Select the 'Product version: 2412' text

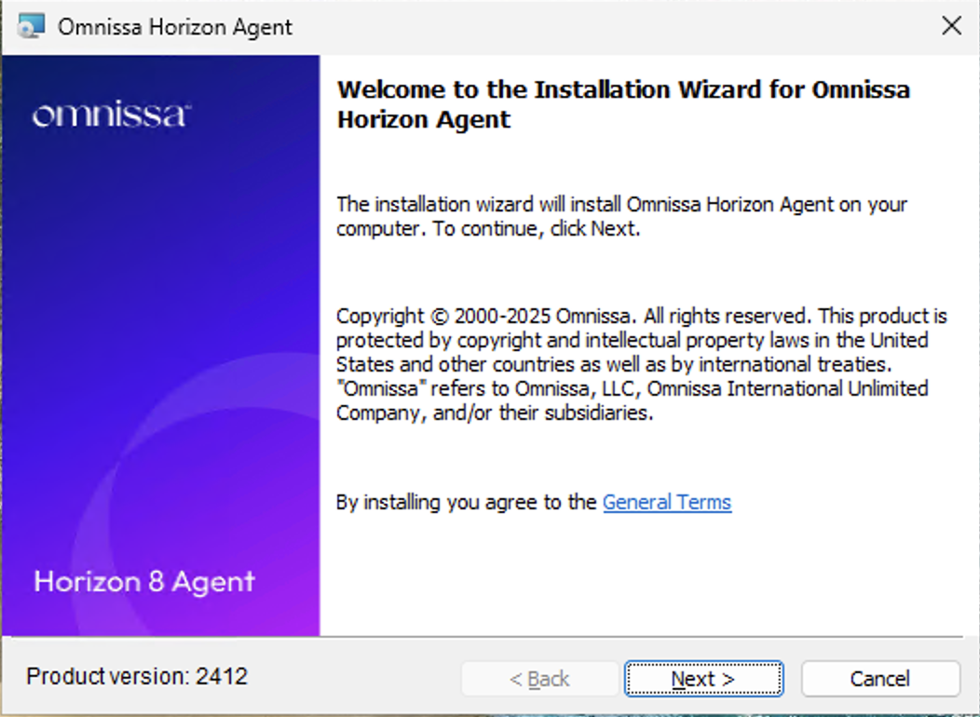pos(137,676)
